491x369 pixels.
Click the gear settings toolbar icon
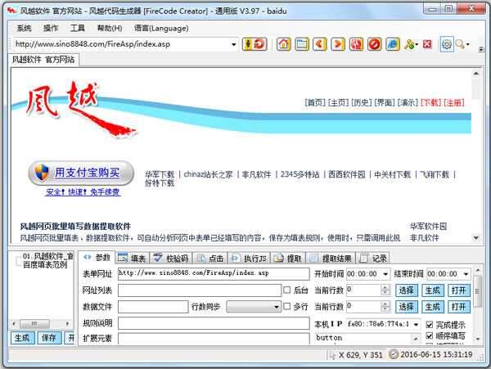[447, 44]
